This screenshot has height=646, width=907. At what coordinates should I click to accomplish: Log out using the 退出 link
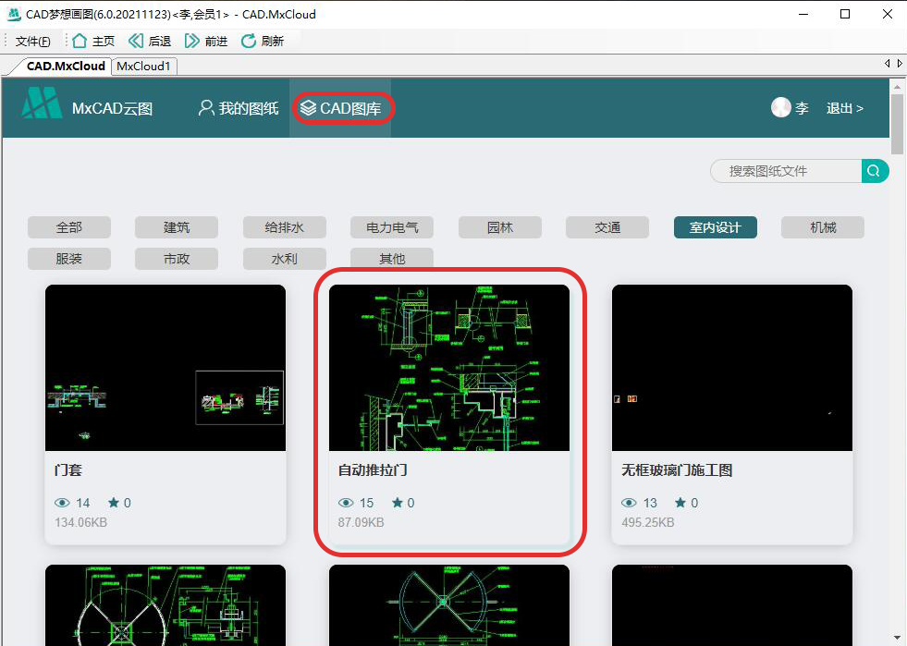click(844, 108)
